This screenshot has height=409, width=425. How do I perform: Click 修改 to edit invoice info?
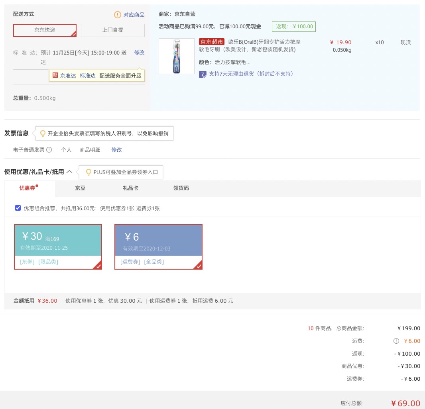pyautogui.click(x=116, y=150)
